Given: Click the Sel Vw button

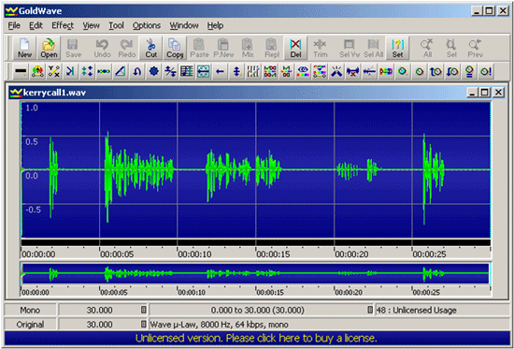Looking at the screenshot, I should (x=350, y=48).
